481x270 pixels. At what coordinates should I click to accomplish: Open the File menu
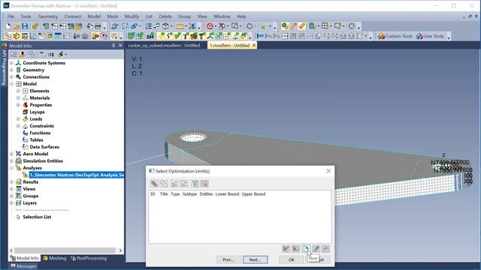tap(11, 16)
